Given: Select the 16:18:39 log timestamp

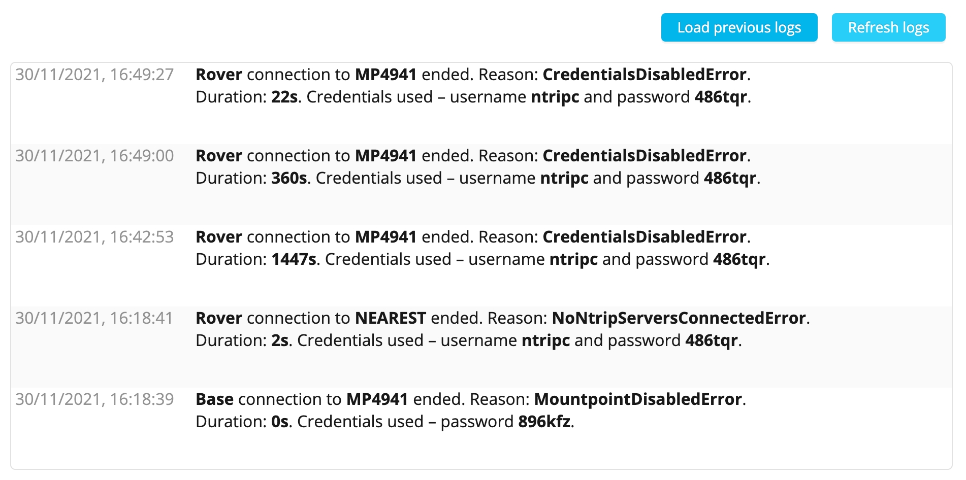Looking at the screenshot, I should coord(94,399).
